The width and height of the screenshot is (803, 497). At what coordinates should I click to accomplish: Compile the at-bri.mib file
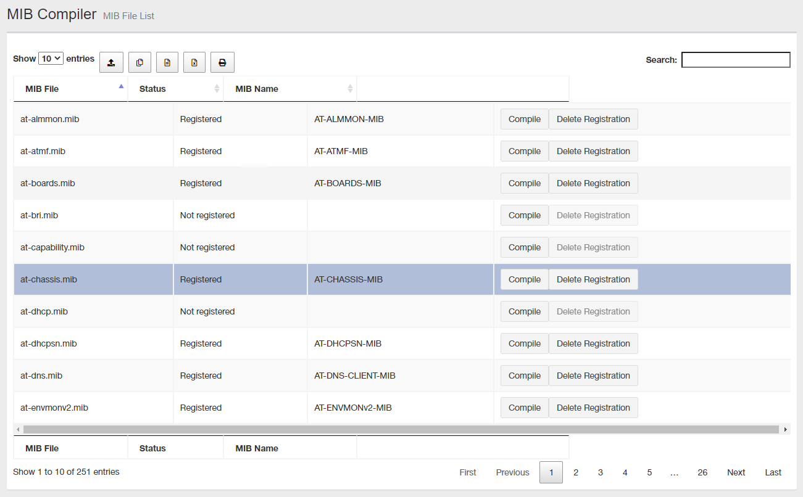(x=524, y=215)
